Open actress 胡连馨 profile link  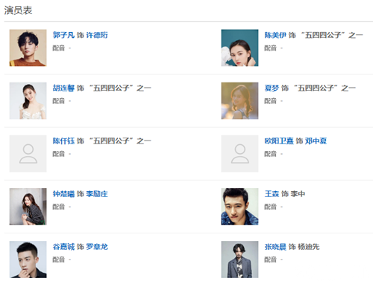(63, 88)
